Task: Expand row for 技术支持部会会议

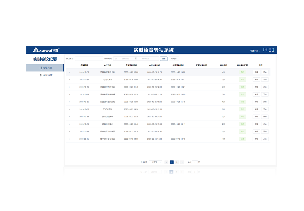Action: [69, 139]
